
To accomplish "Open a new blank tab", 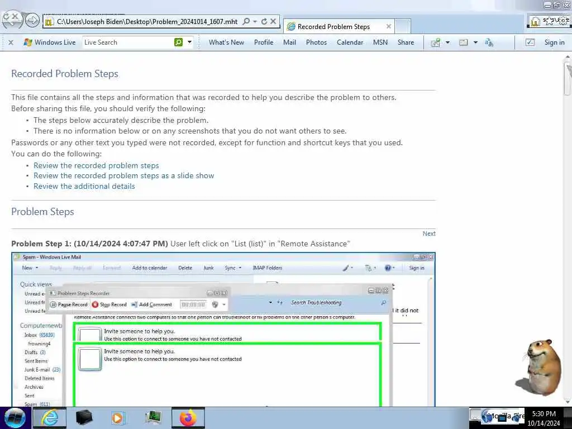I will pos(403,26).
